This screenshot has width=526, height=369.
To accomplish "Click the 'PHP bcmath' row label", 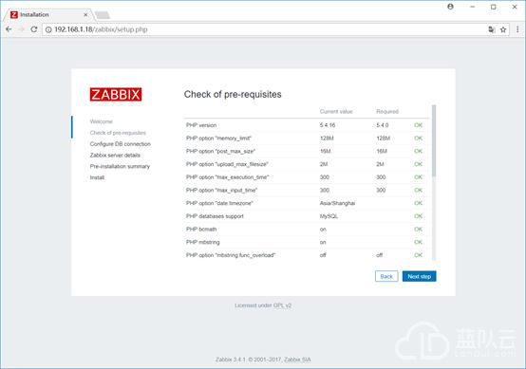I will click(201, 230).
